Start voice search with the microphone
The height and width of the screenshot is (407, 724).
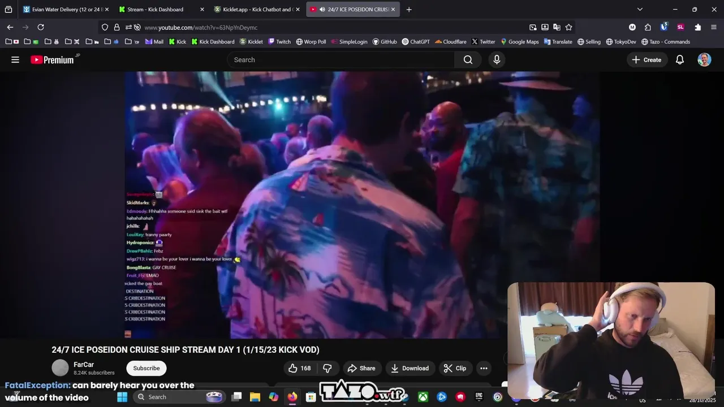coord(497,60)
